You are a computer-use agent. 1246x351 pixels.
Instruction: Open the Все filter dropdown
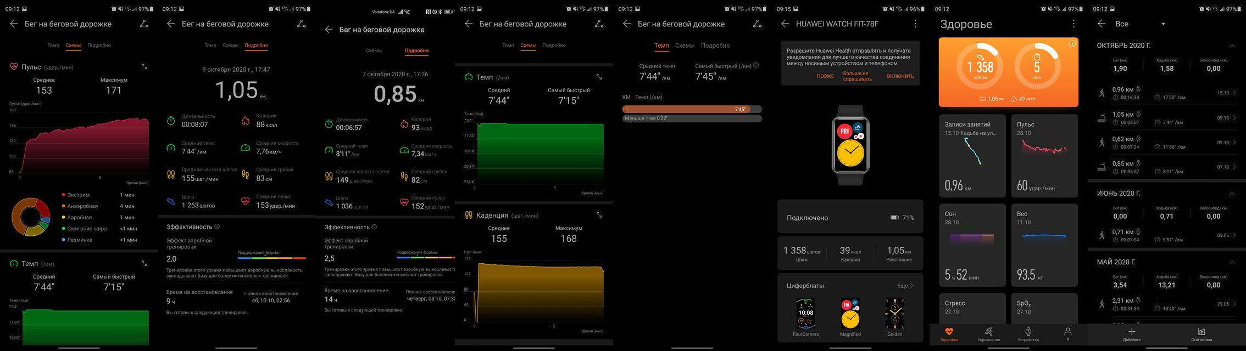click(1140, 24)
